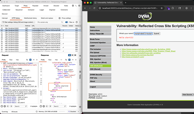Open the Response message options menu icon
This screenshot has width=194, height=114.
76,60
